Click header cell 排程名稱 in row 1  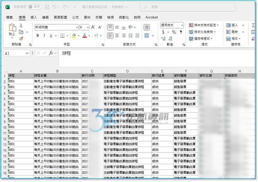pyautogui.click(x=57, y=76)
